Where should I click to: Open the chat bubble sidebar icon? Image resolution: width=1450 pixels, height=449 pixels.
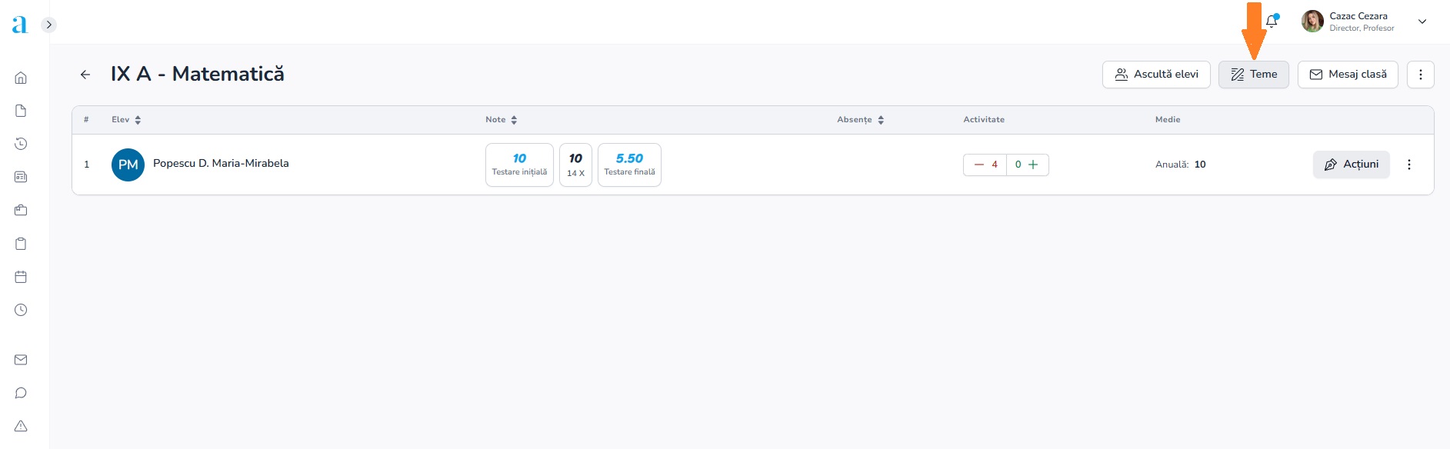[x=21, y=393]
